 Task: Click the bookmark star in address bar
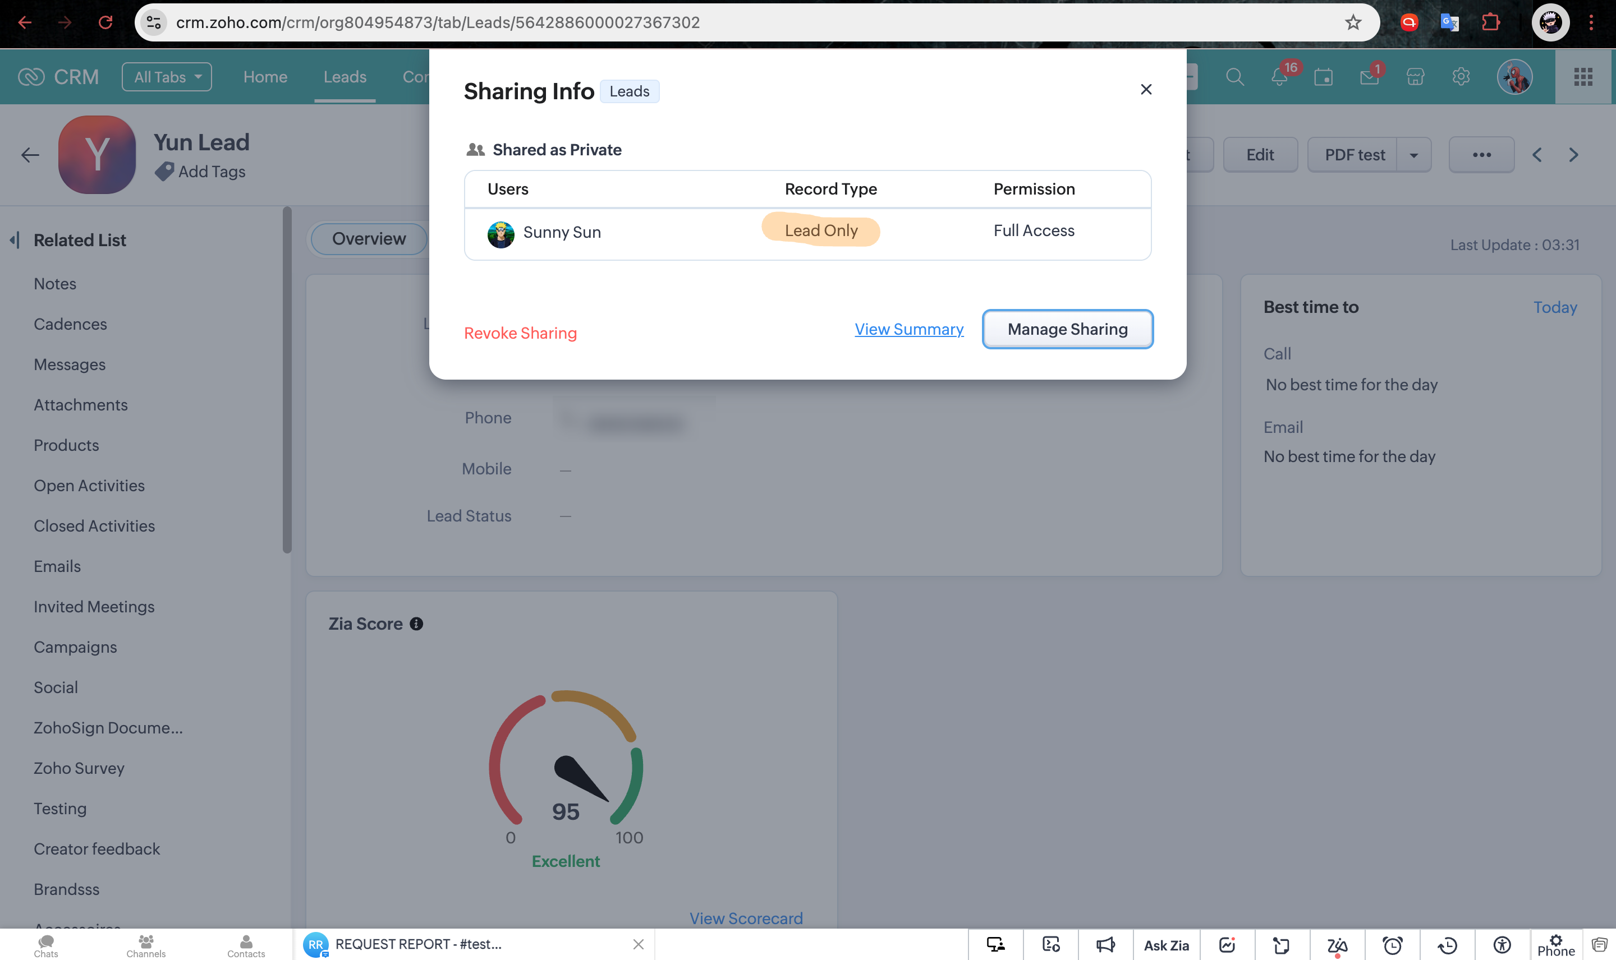pyautogui.click(x=1353, y=22)
